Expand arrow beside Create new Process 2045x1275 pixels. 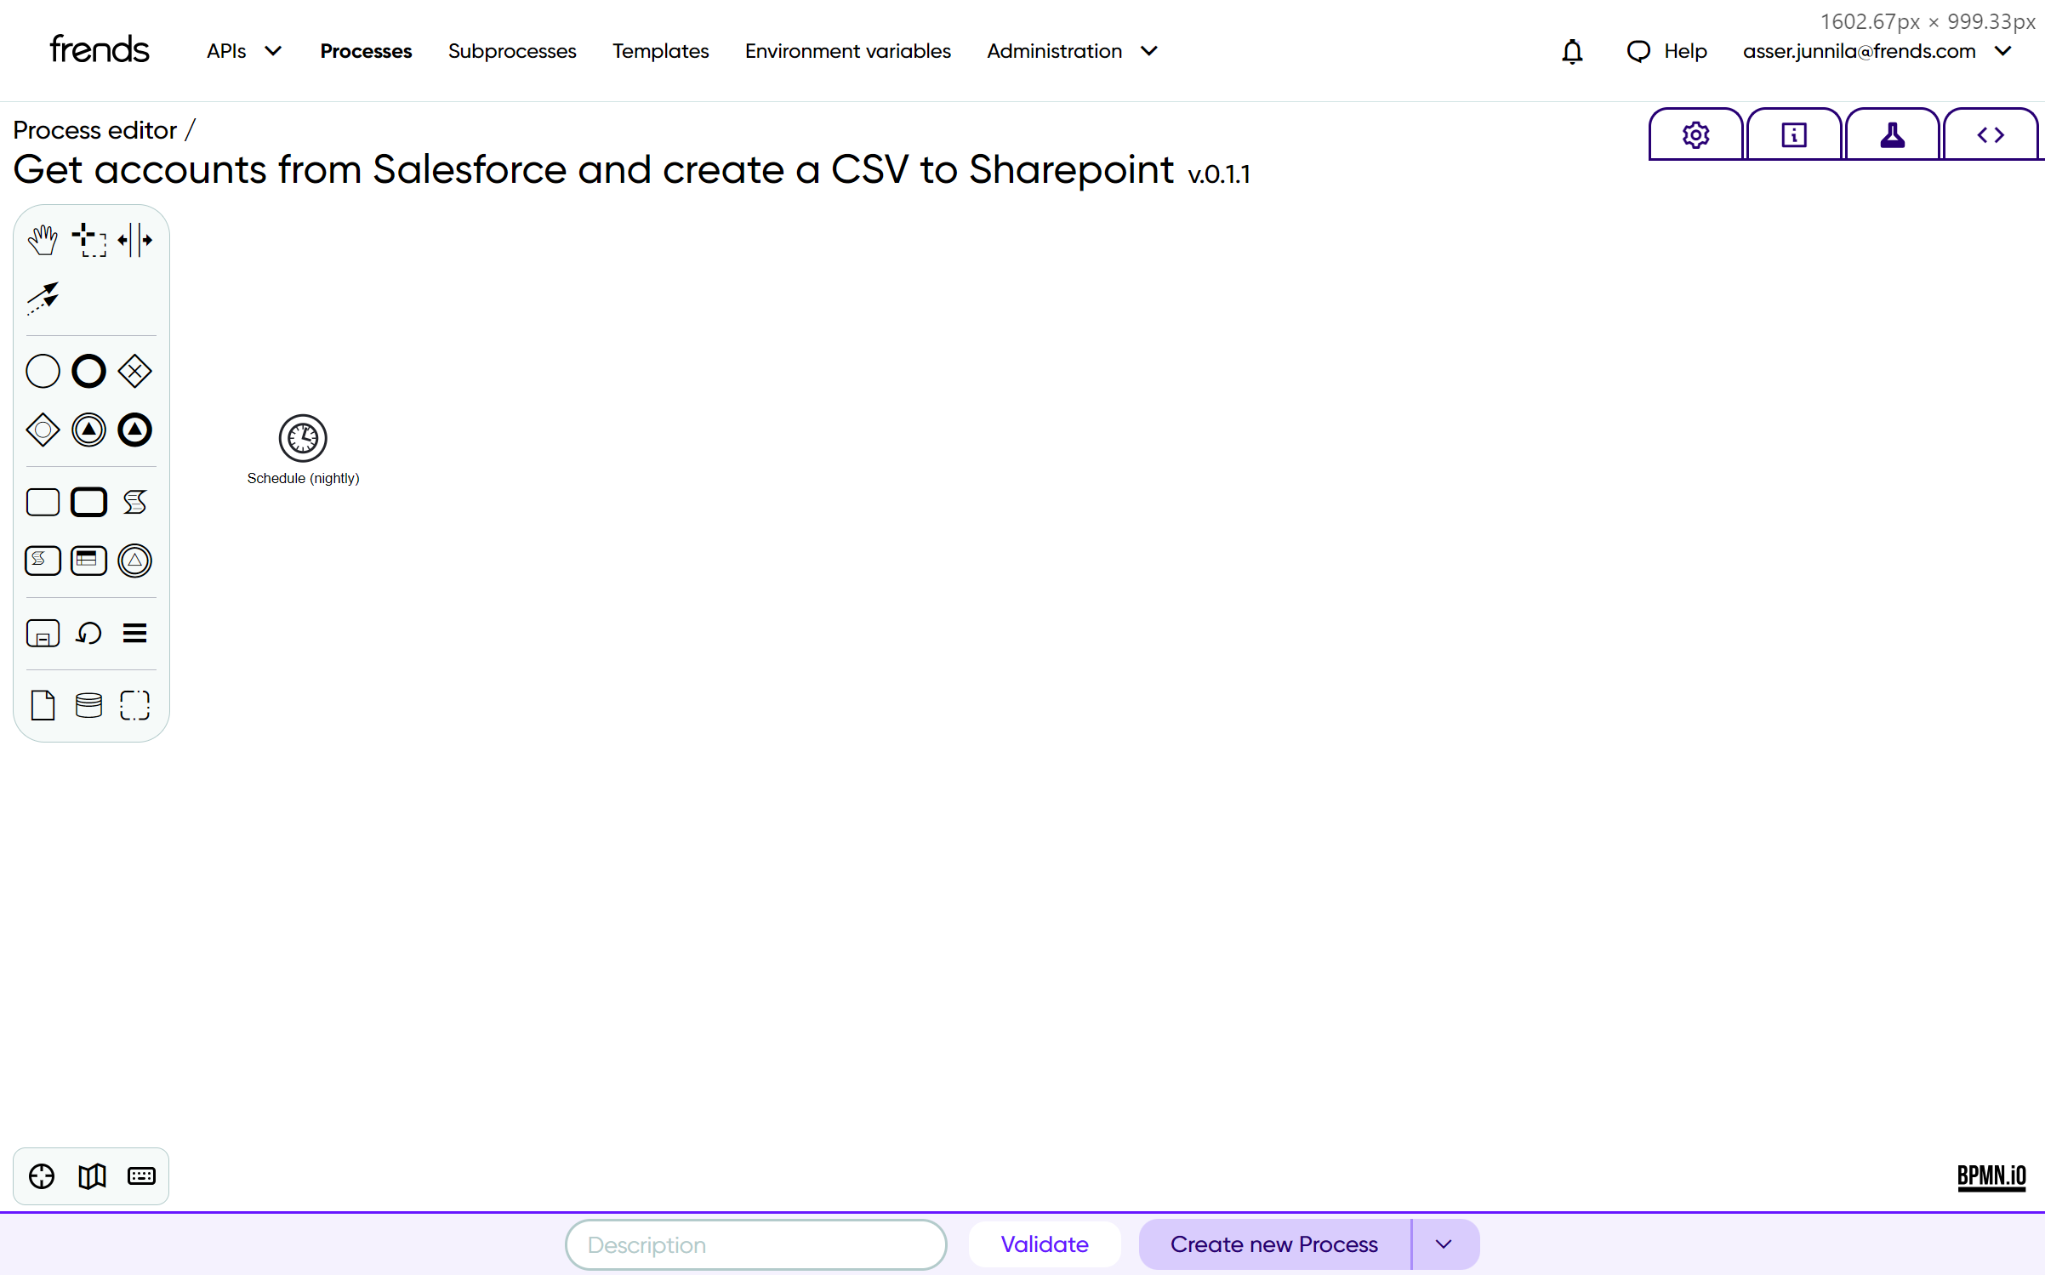[1444, 1244]
